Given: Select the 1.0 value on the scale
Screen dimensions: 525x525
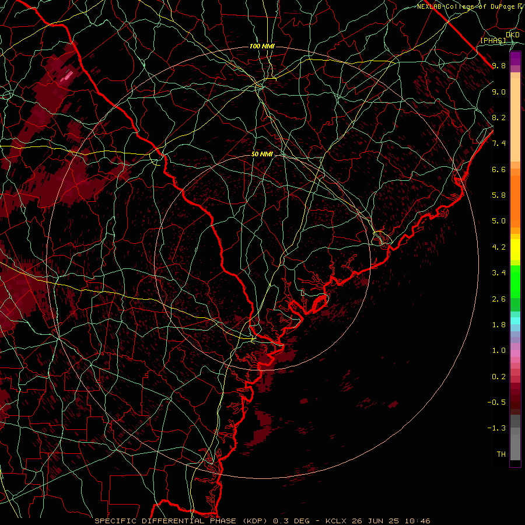Looking at the screenshot, I should click(x=499, y=351).
